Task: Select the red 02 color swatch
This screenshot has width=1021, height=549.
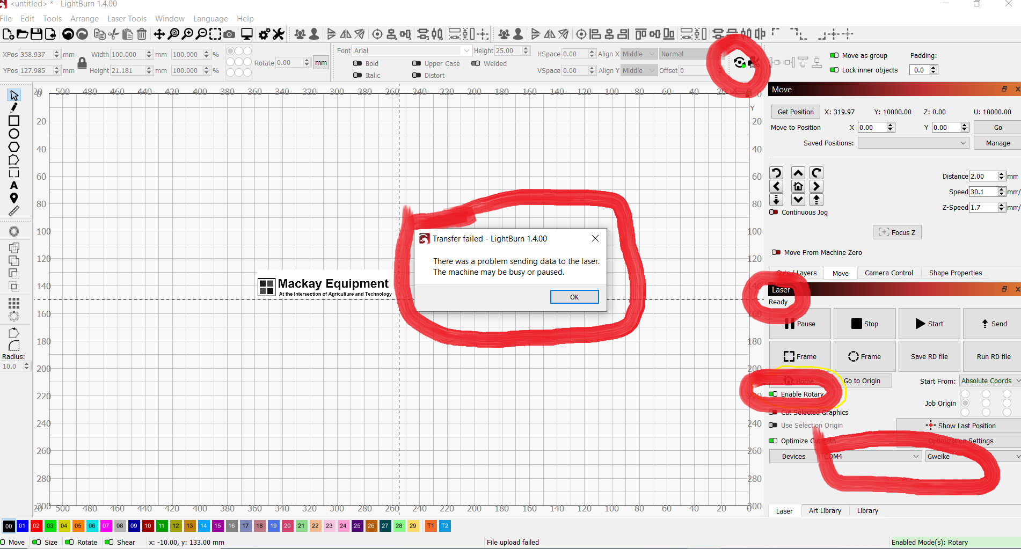Action: (x=36, y=526)
